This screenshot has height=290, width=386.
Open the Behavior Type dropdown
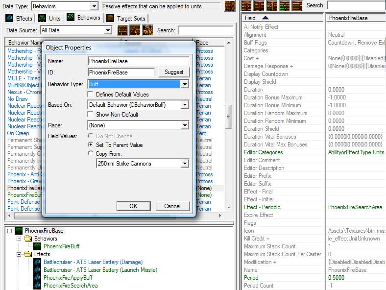pyautogui.click(x=185, y=84)
